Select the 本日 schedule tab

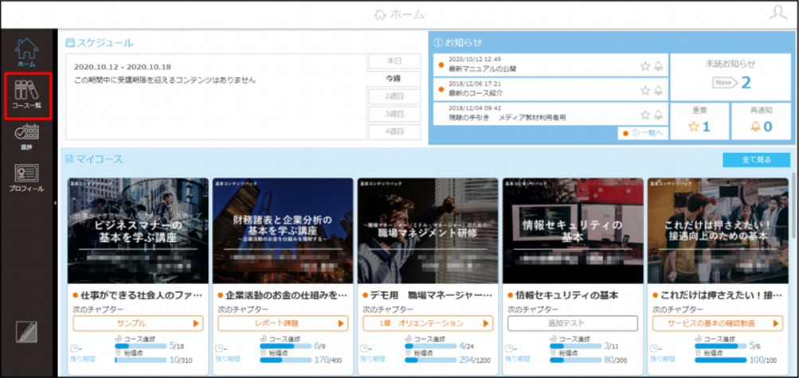pyautogui.click(x=394, y=61)
